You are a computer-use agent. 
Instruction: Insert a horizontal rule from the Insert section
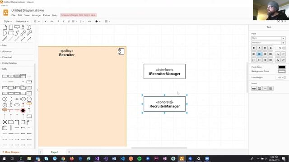point(265,89)
